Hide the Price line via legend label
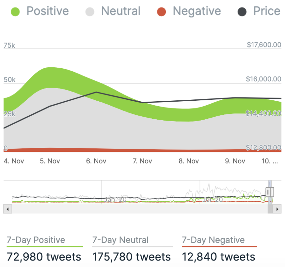Screen dimensions: 285x268 pos(267,11)
